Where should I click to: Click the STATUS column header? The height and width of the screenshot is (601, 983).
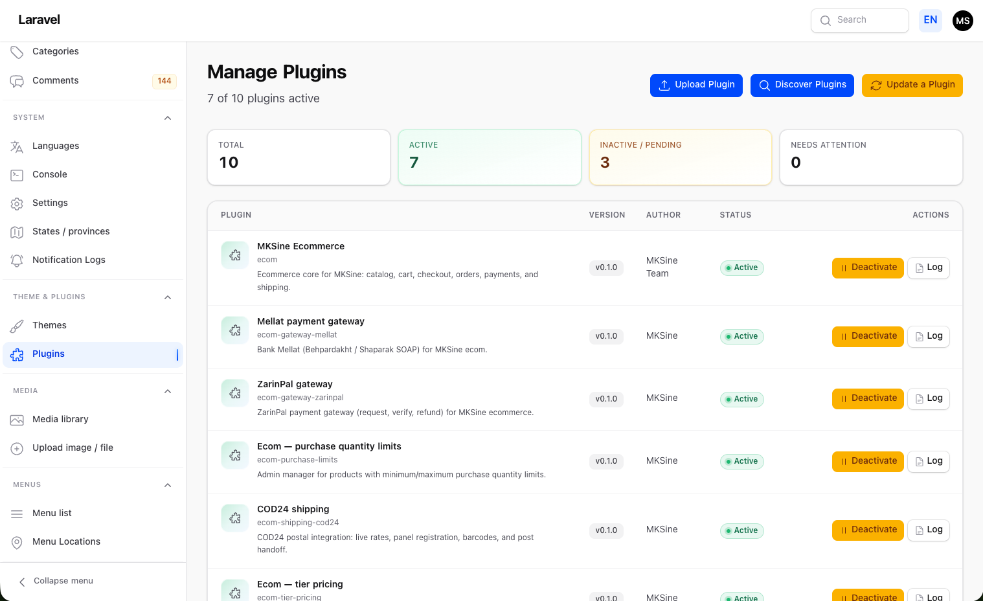(x=736, y=215)
